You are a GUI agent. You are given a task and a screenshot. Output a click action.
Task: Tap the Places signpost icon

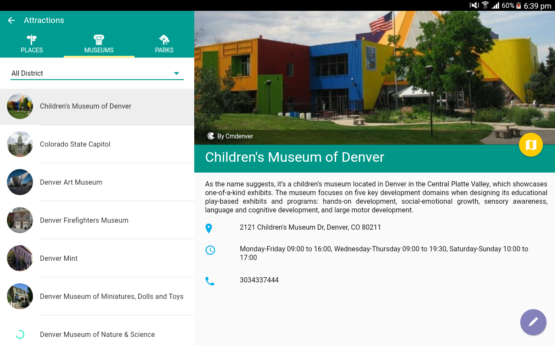point(32,40)
